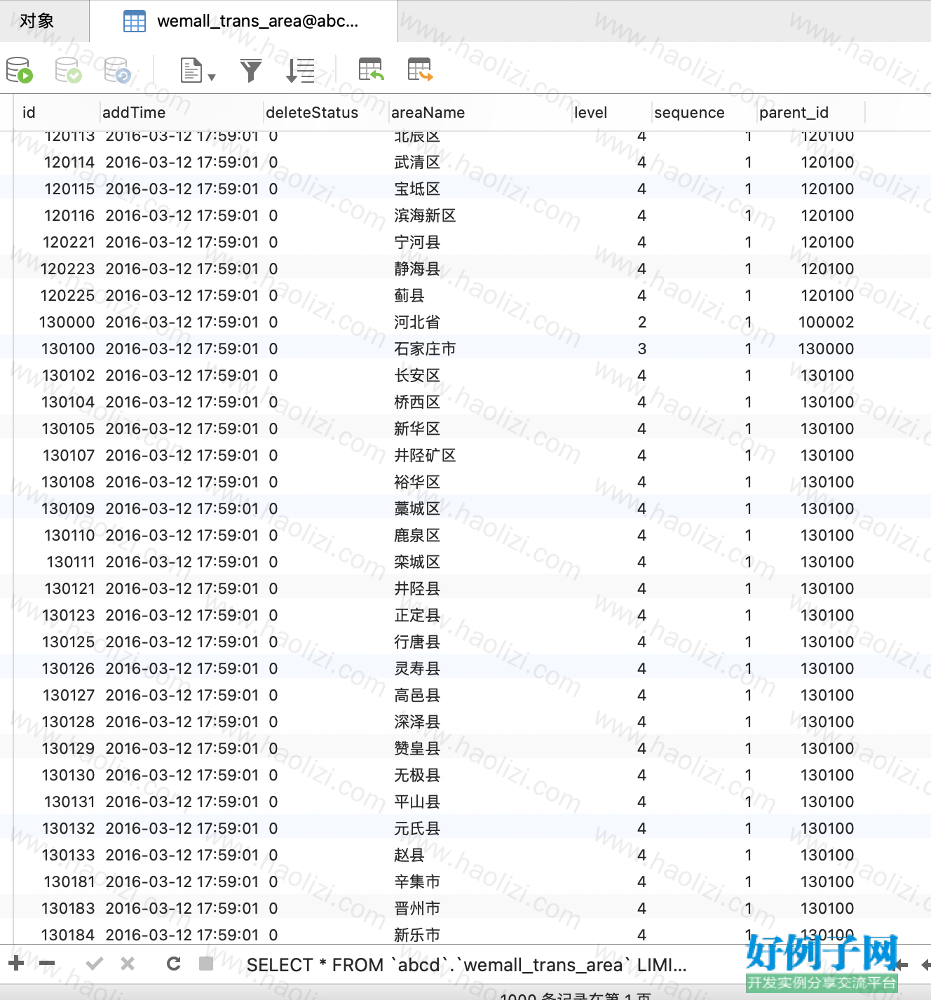Select the areaName cell 深泽县
The image size is (931, 1000).
coord(416,722)
